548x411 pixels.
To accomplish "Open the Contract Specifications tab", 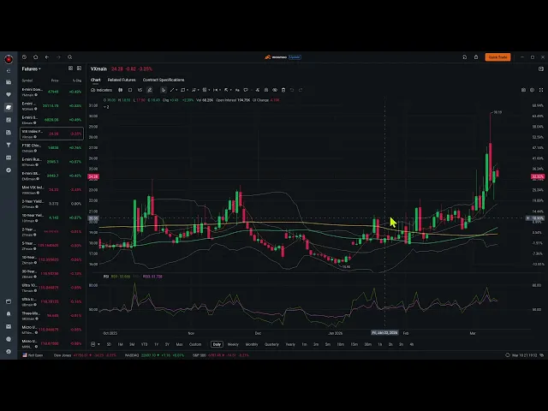I will [x=164, y=80].
